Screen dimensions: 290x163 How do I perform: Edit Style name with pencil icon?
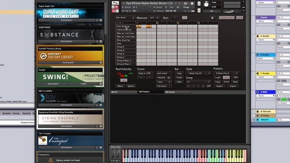pyautogui.click(x=209, y=73)
